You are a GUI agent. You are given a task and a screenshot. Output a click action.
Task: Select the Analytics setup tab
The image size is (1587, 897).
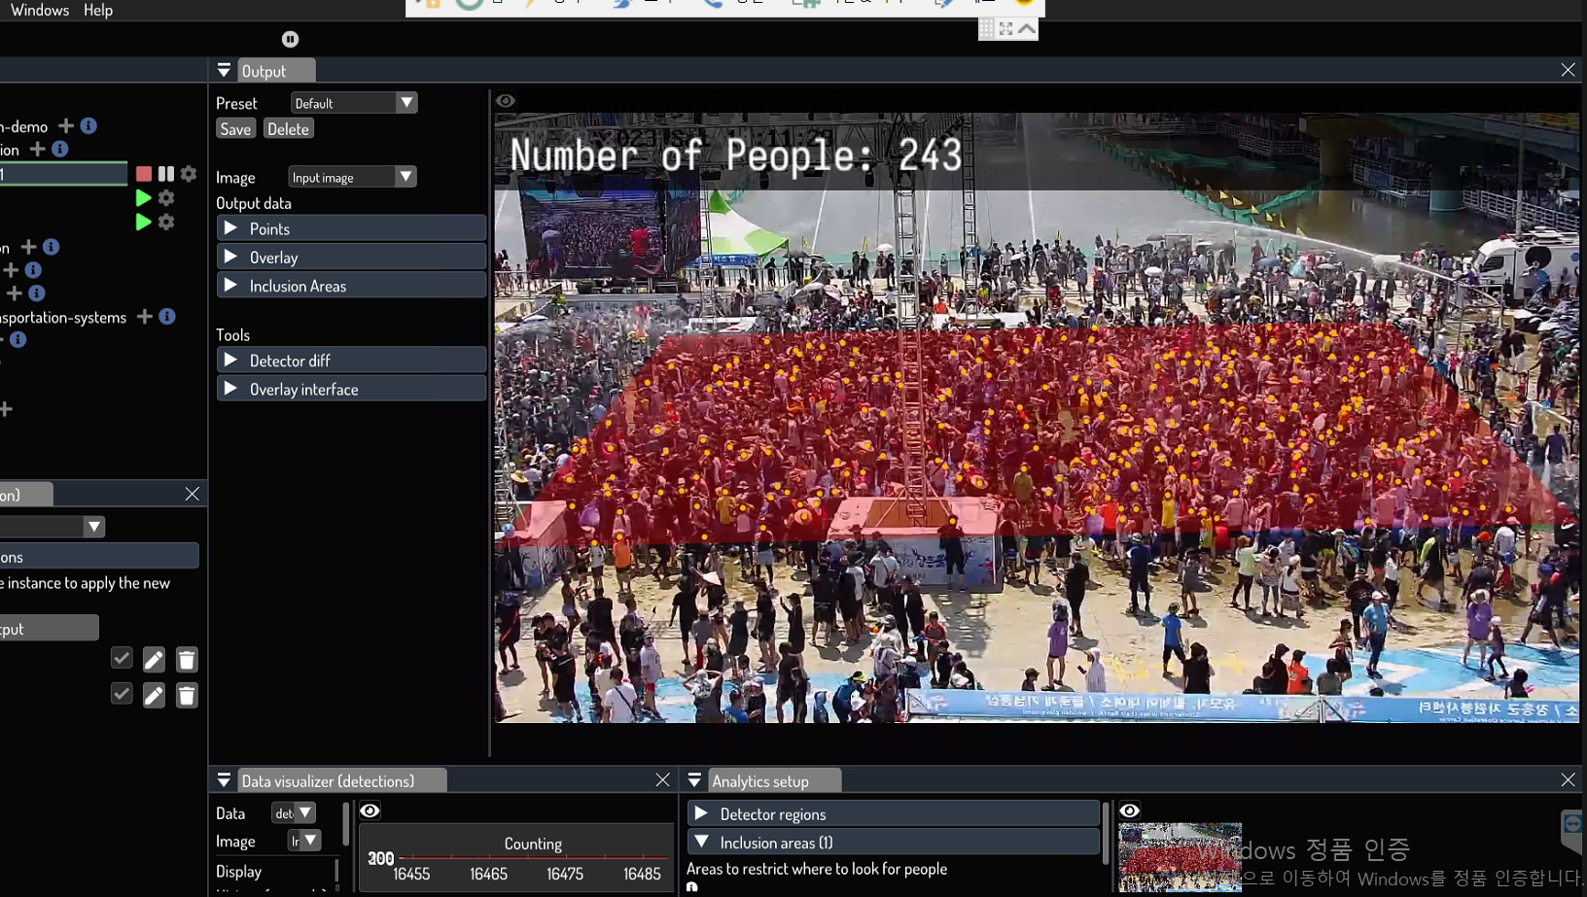[760, 781]
